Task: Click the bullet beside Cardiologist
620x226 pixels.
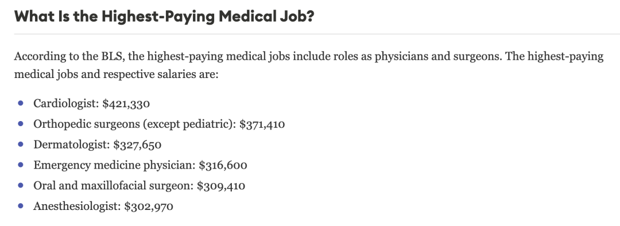Action: tap(21, 103)
